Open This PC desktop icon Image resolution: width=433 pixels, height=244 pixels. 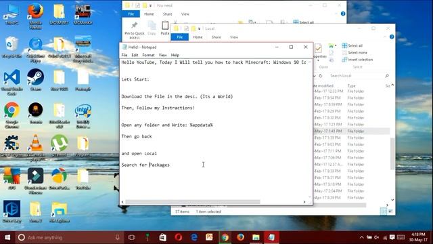coord(12,14)
